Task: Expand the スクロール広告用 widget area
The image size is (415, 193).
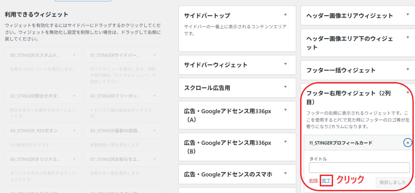Action: (285, 87)
